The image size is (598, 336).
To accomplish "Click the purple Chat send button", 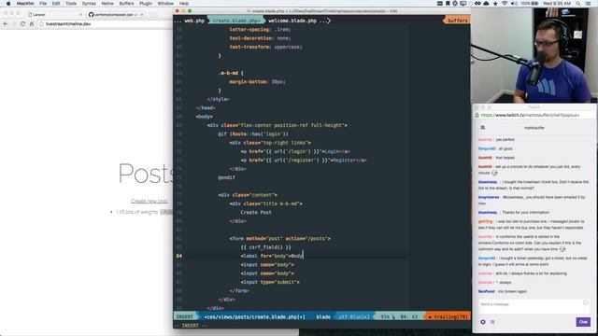I will (583, 322).
